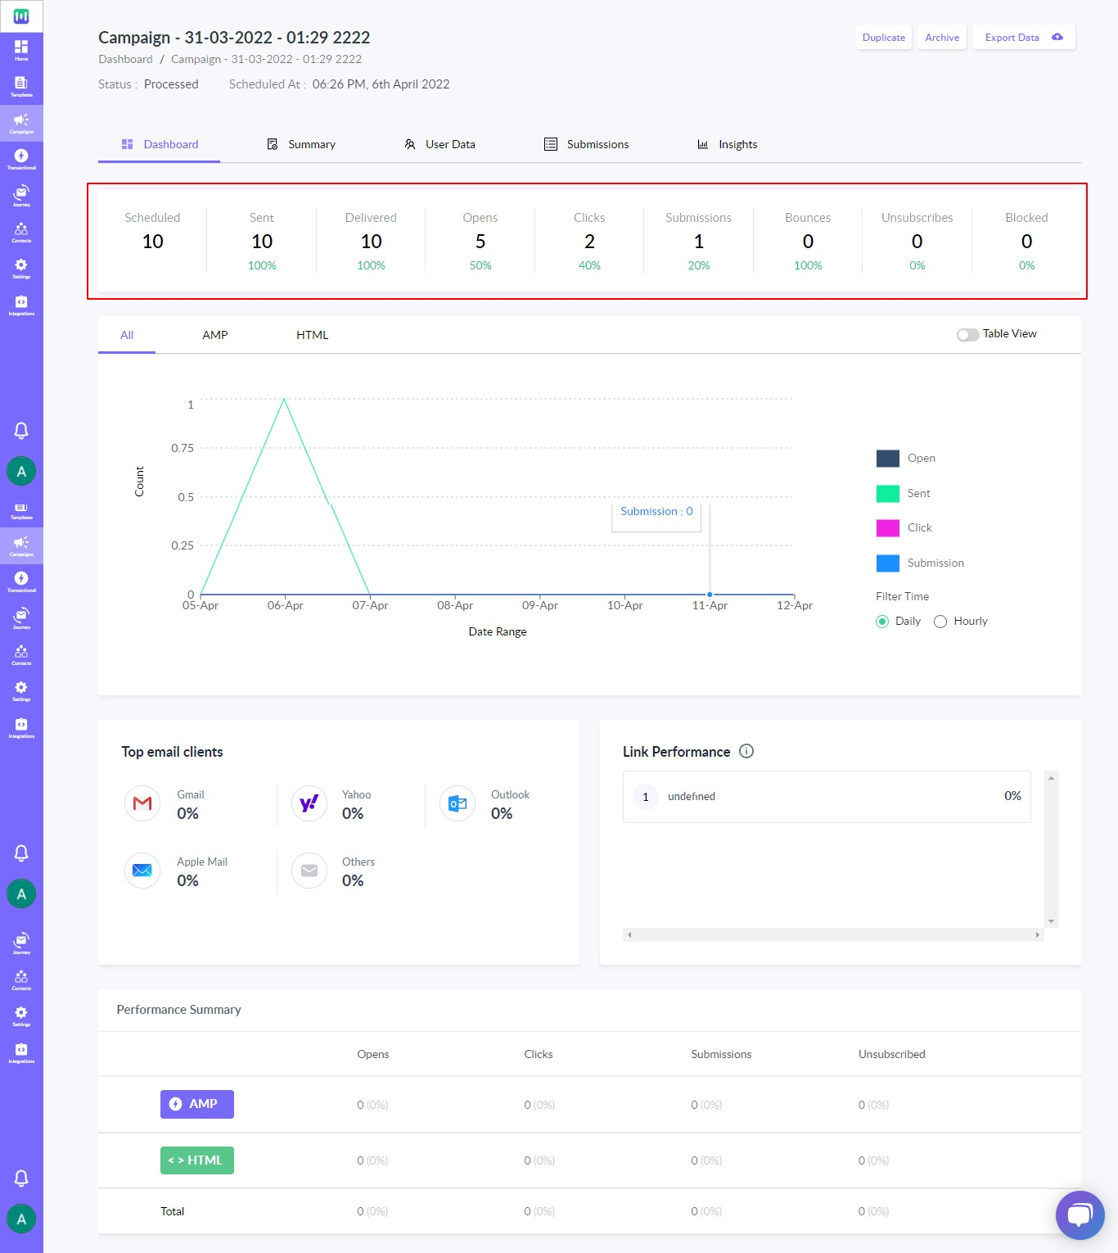Image resolution: width=1118 pixels, height=1253 pixels.
Task: Click the Clicks 40% stat card
Action: coord(589,241)
